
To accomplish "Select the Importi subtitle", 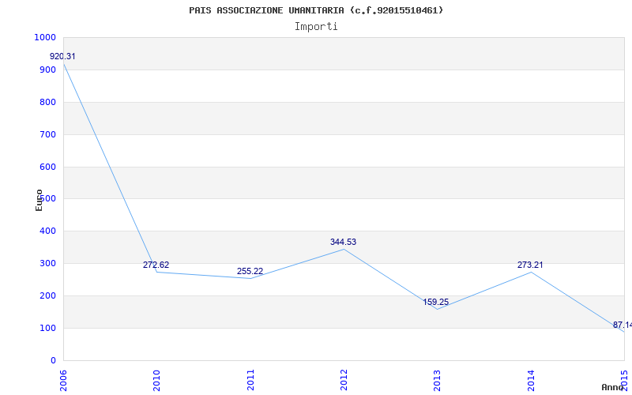I will (x=316, y=27).
